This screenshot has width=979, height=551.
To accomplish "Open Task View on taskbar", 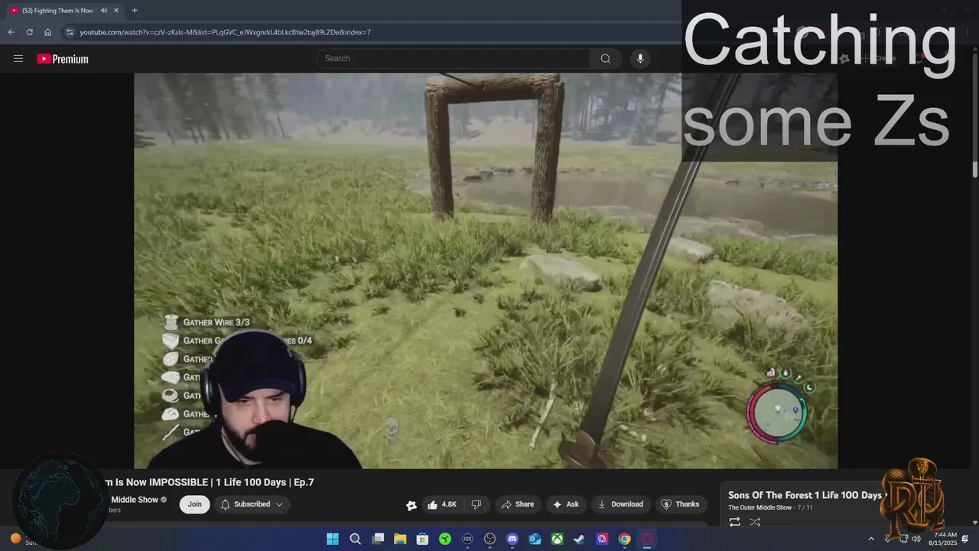I will (x=378, y=539).
